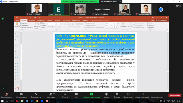Open the Zoom Chat panel
Image resolution: width=183 pixels, height=103 pixels.
pyautogui.click(x=76, y=94)
